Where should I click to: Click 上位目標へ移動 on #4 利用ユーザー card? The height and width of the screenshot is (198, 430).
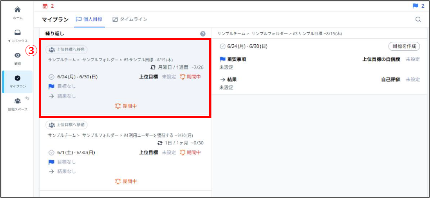66,125
